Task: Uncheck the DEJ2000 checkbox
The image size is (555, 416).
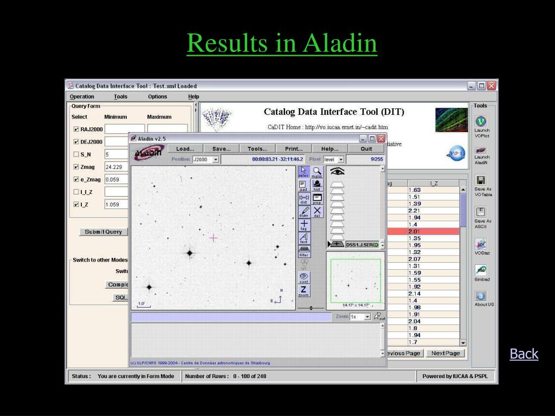Action: click(x=76, y=142)
